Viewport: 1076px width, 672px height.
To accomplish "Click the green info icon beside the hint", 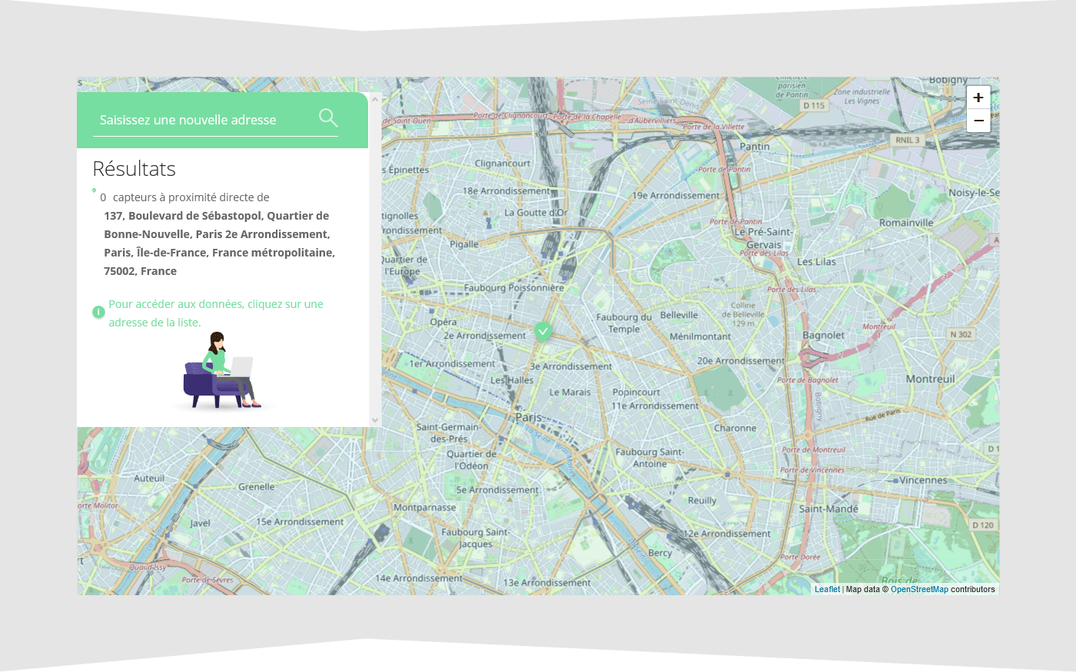I will (x=98, y=312).
